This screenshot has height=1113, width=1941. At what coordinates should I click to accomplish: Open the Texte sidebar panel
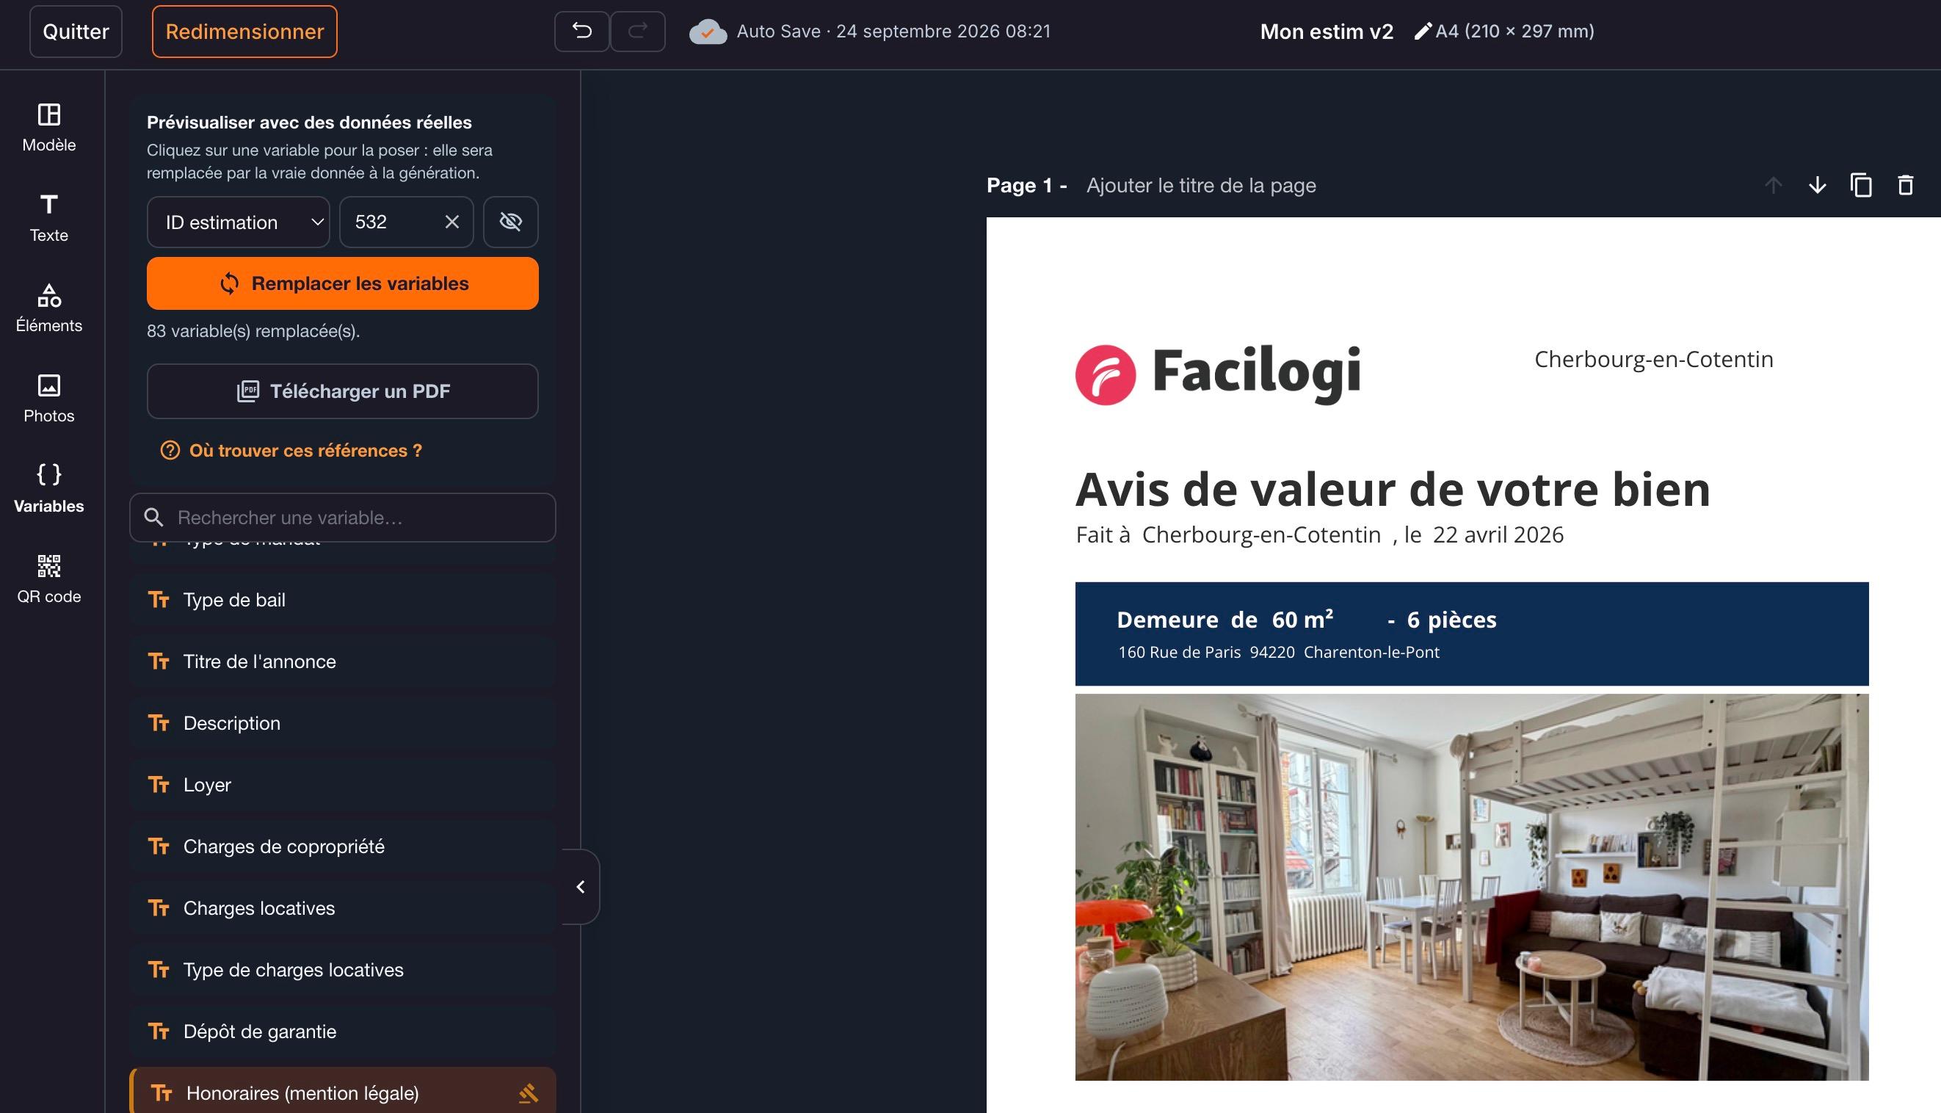pos(49,218)
